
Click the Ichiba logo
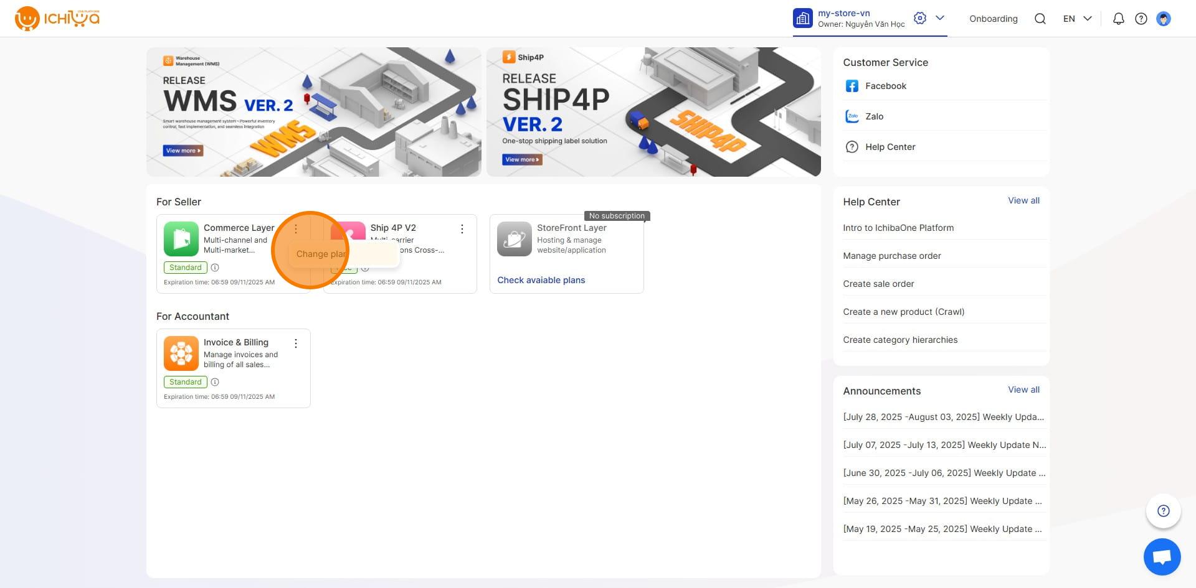pyautogui.click(x=57, y=19)
